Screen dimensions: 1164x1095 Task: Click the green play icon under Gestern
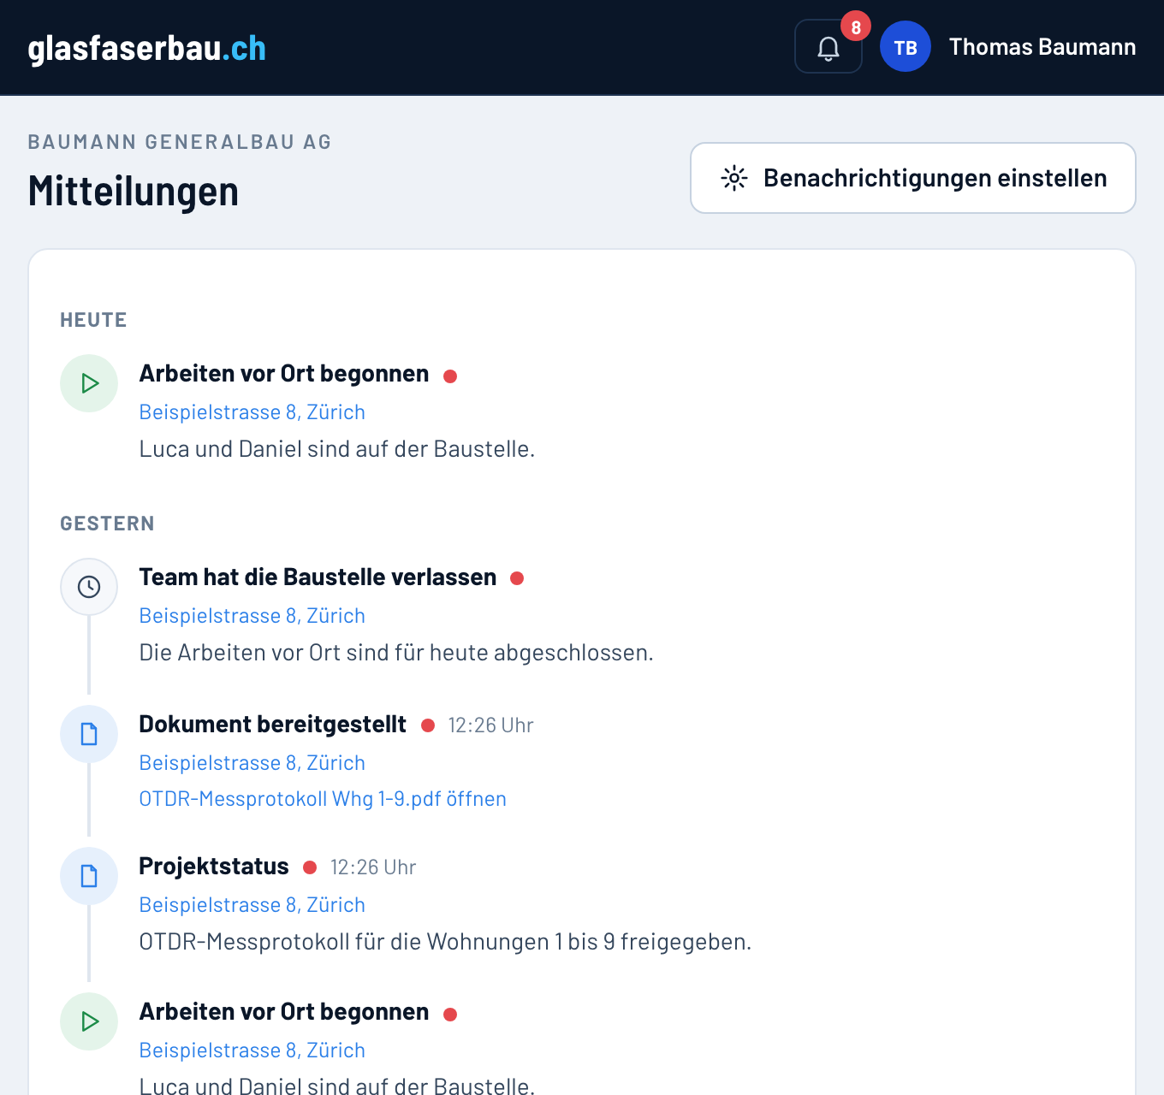point(89,1021)
